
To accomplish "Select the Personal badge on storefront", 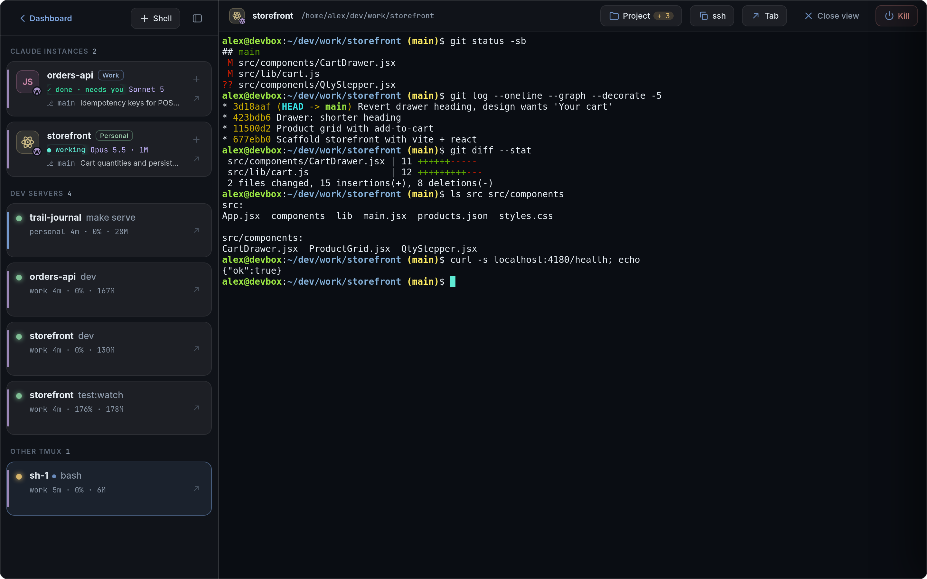I will click(114, 136).
